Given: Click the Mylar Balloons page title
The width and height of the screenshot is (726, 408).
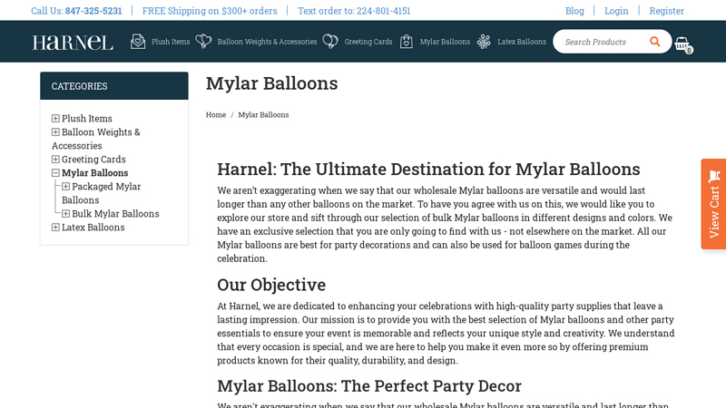Looking at the screenshot, I should 271,83.
